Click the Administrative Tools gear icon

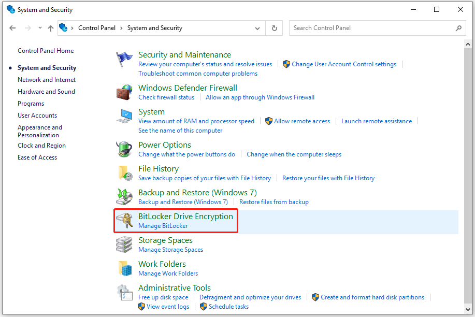pyautogui.click(x=125, y=292)
